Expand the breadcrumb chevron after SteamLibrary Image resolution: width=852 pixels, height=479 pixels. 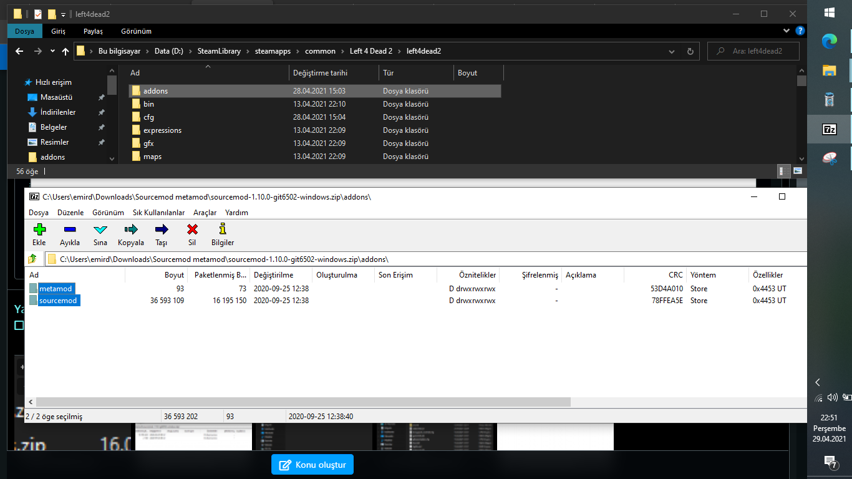tap(248, 51)
